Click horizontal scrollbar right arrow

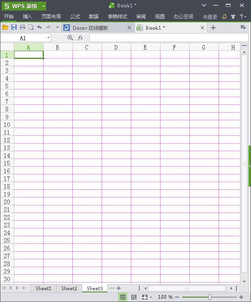point(232,288)
